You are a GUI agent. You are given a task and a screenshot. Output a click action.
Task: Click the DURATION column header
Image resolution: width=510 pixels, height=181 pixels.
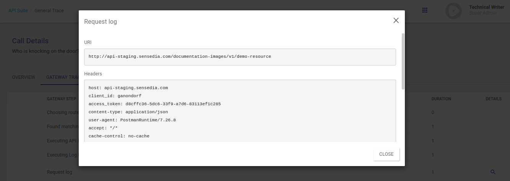[x=441, y=99]
